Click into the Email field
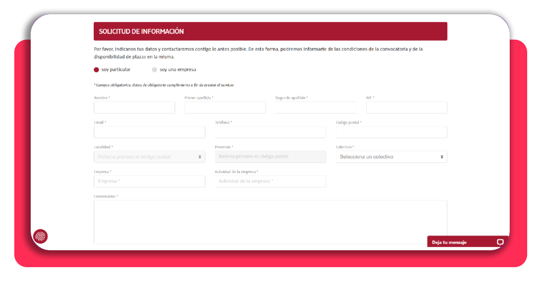The height and width of the screenshot is (283, 542). [x=149, y=132]
